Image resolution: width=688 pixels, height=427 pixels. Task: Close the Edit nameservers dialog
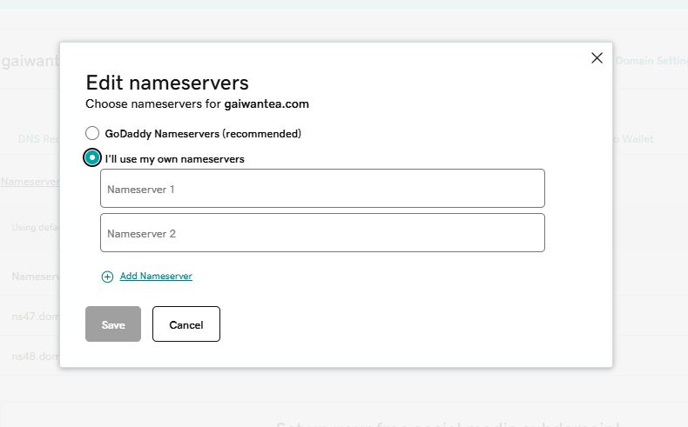597,58
